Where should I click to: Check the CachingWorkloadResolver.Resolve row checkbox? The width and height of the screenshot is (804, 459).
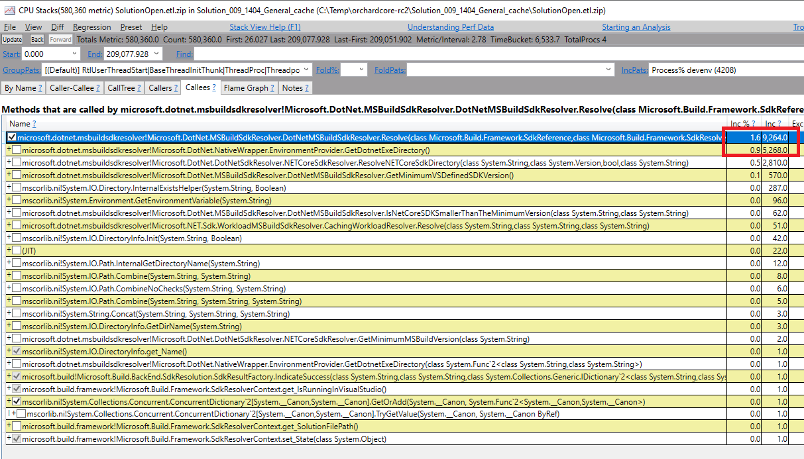[17, 225]
